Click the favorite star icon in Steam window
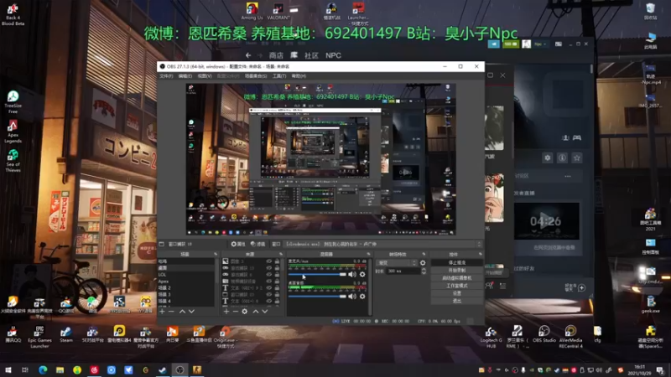 coord(577,158)
